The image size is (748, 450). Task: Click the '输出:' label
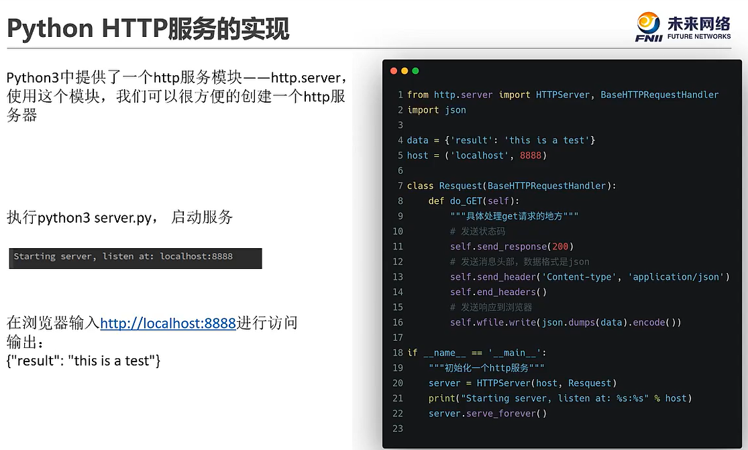click(x=25, y=342)
